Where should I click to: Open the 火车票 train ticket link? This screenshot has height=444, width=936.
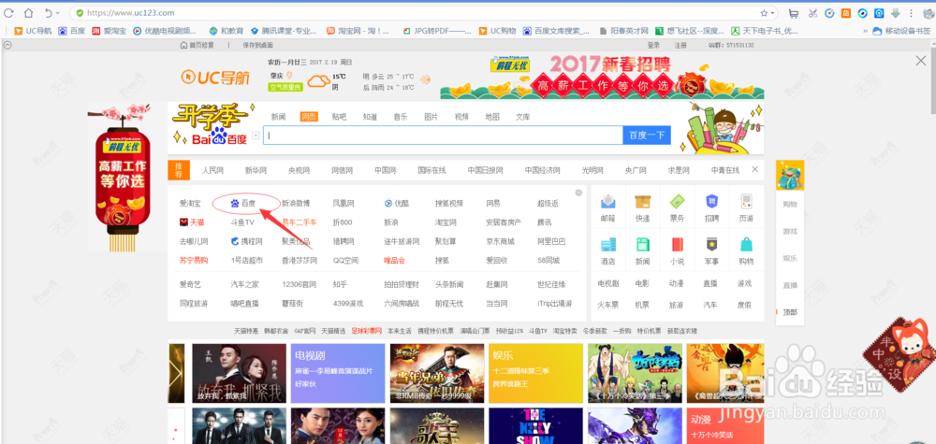click(607, 305)
